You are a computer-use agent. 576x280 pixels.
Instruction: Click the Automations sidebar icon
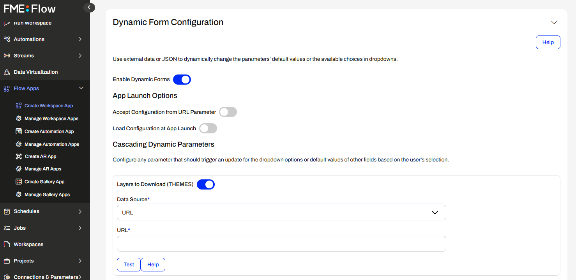(7, 39)
